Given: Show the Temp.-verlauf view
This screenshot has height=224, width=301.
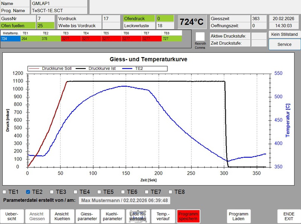Looking at the screenshot, I should click(x=162, y=216).
